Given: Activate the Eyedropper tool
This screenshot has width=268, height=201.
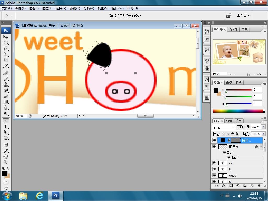Looking at the screenshot, I should coord(6,151).
